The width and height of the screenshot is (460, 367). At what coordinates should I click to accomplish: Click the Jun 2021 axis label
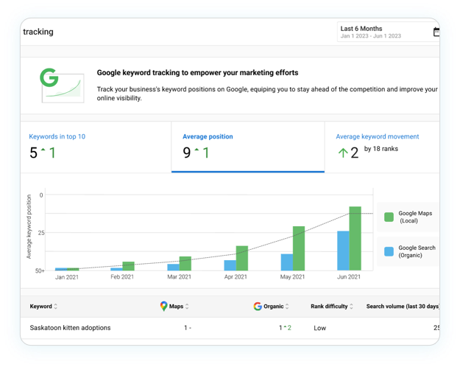pyautogui.click(x=349, y=277)
